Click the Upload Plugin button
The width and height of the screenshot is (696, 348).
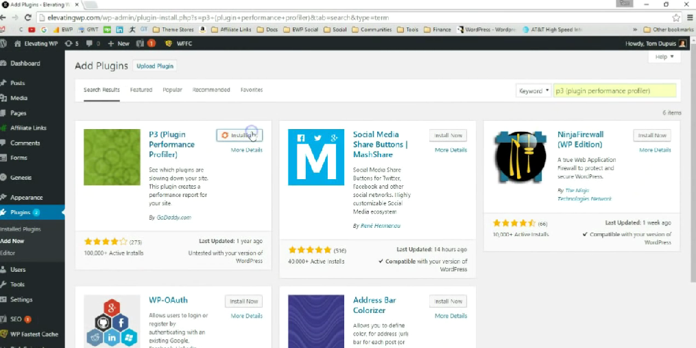pyautogui.click(x=155, y=66)
